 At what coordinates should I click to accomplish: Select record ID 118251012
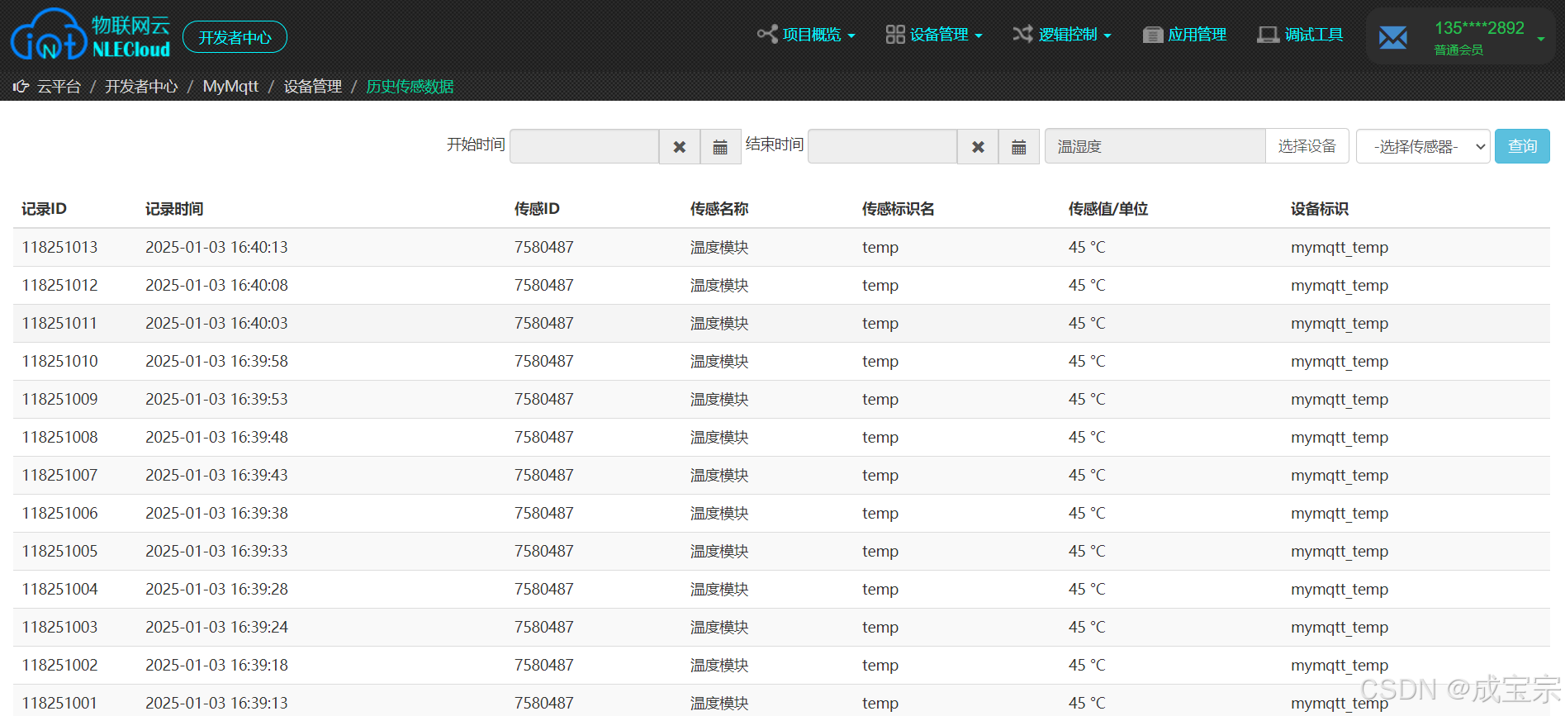[59, 285]
